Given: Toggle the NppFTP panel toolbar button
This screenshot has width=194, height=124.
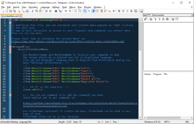Looking at the screenshot, I should pyautogui.click(x=141, y=11).
